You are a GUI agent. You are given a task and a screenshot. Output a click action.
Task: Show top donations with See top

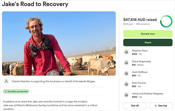click(161, 105)
